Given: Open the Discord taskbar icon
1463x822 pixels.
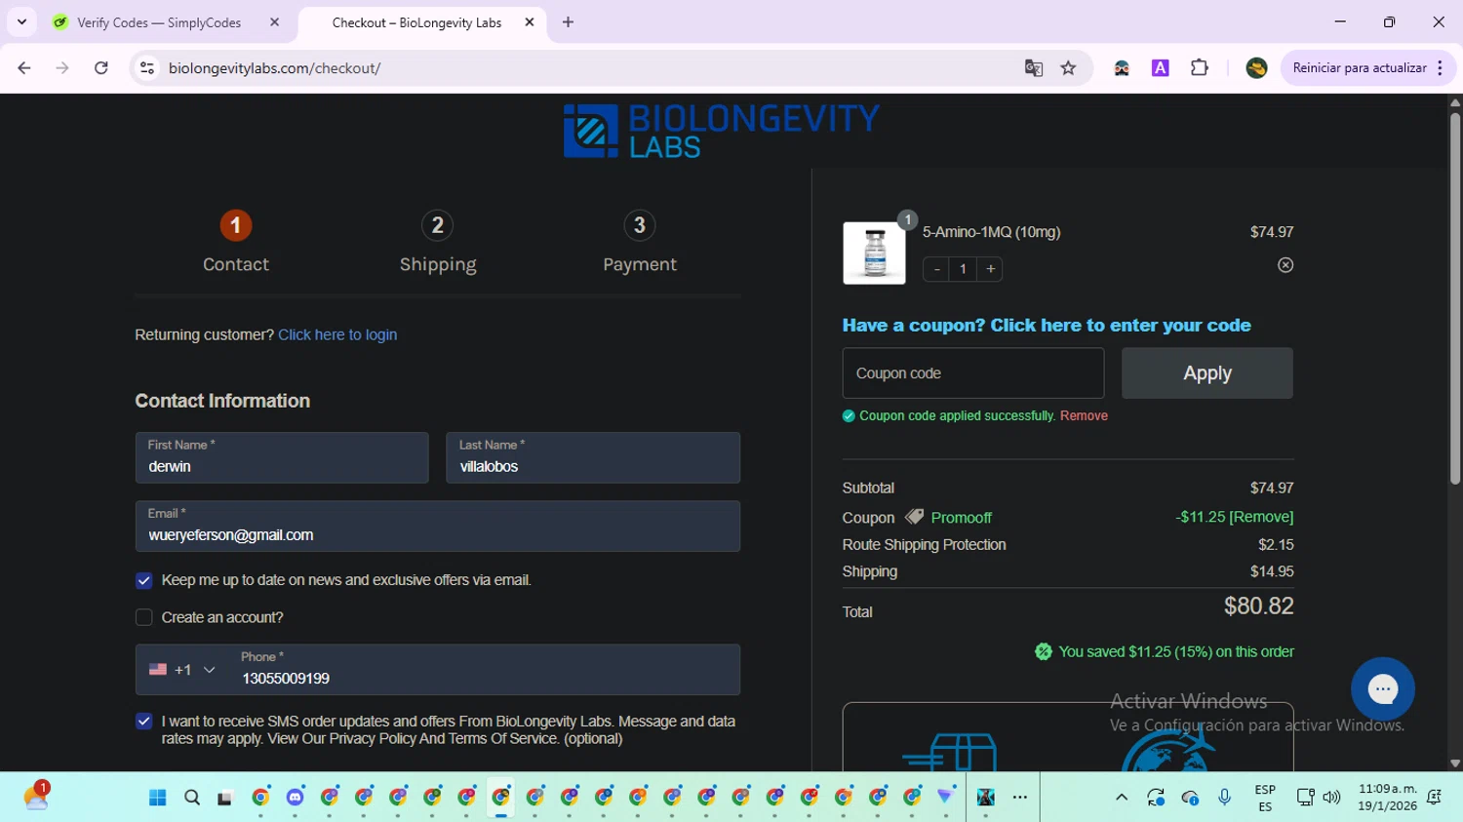Looking at the screenshot, I should coord(295,798).
